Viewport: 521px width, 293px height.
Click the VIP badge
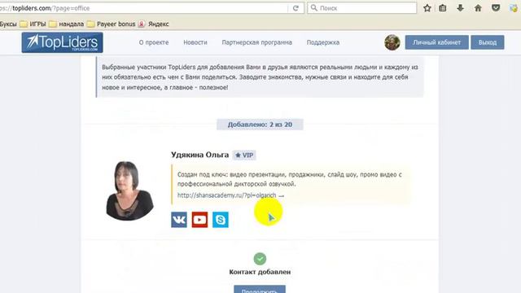coord(244,155)
